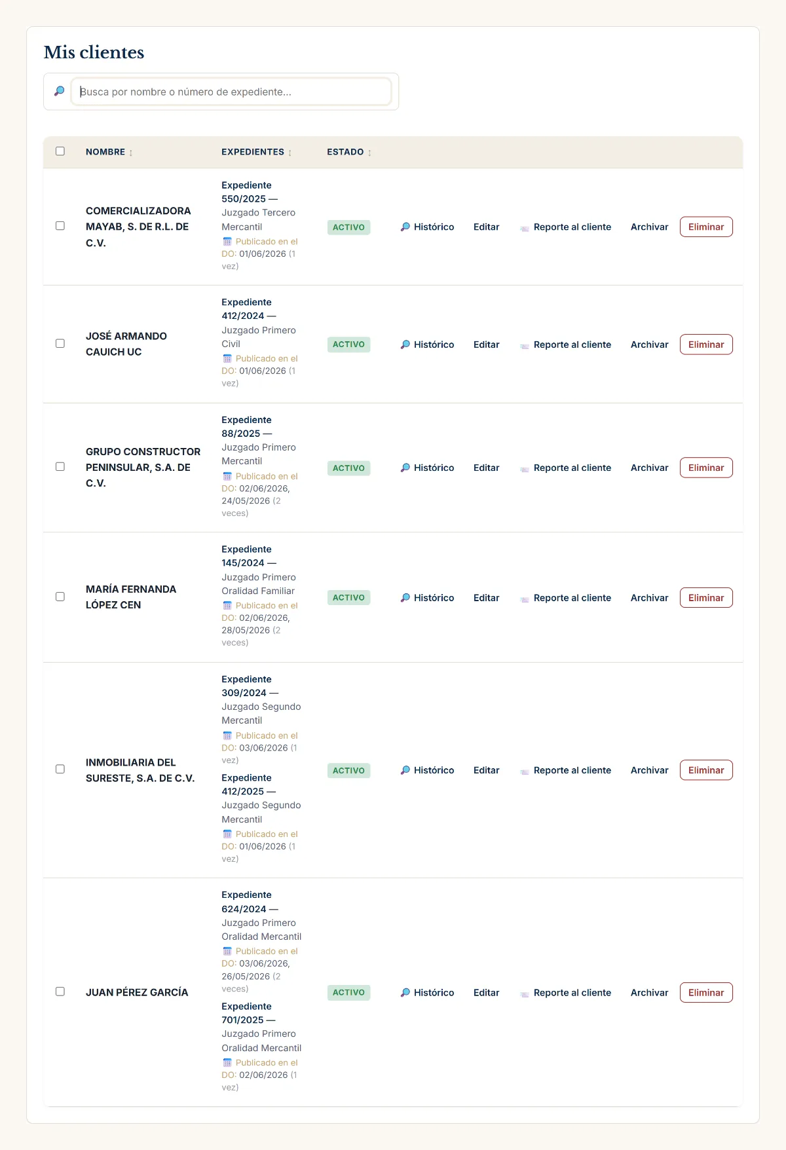This screenshot has height=1150, width=786.
Task: Select the JUAN PÉREZ GARCÍA row checkbox
Action: click(60, 992)
